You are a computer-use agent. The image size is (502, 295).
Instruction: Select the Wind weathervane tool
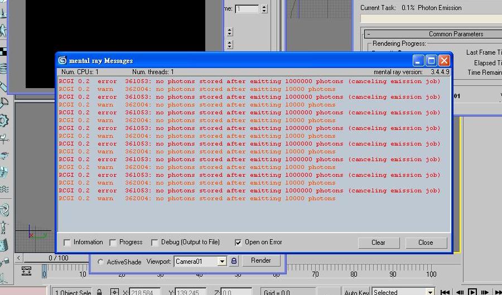pyautogui.click(x=4, y=138)
